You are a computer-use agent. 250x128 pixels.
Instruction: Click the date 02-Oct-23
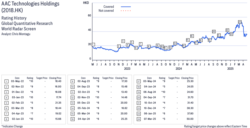(x=84, y=92)
